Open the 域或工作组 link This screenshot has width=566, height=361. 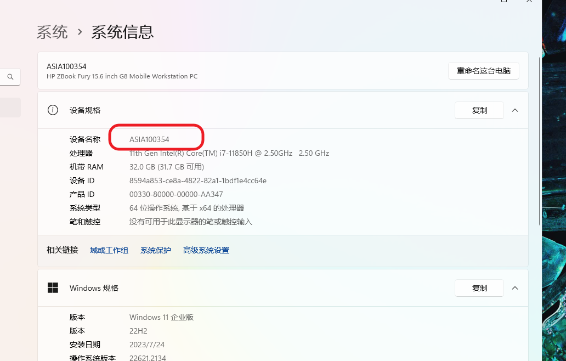pos(109,250)
